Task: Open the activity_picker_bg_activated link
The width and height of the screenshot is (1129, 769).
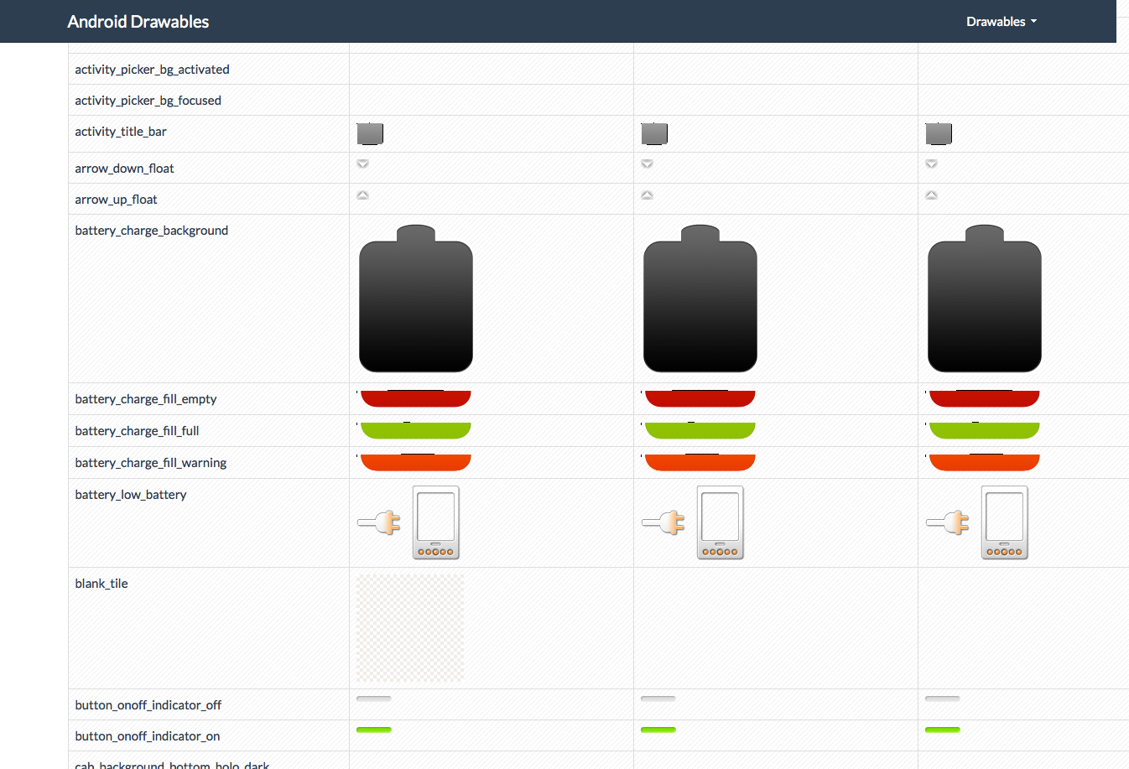Action: [152, 69]
